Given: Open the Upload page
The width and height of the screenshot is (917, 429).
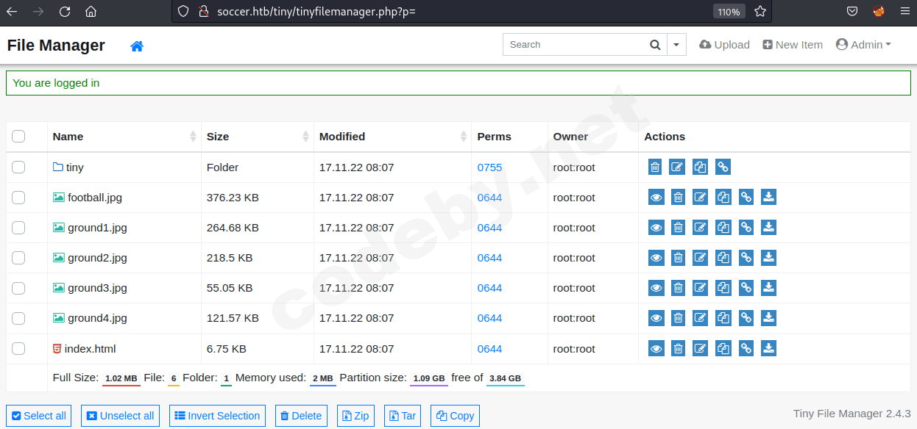Looking at the screenshot, I should (x=724, y=45).
